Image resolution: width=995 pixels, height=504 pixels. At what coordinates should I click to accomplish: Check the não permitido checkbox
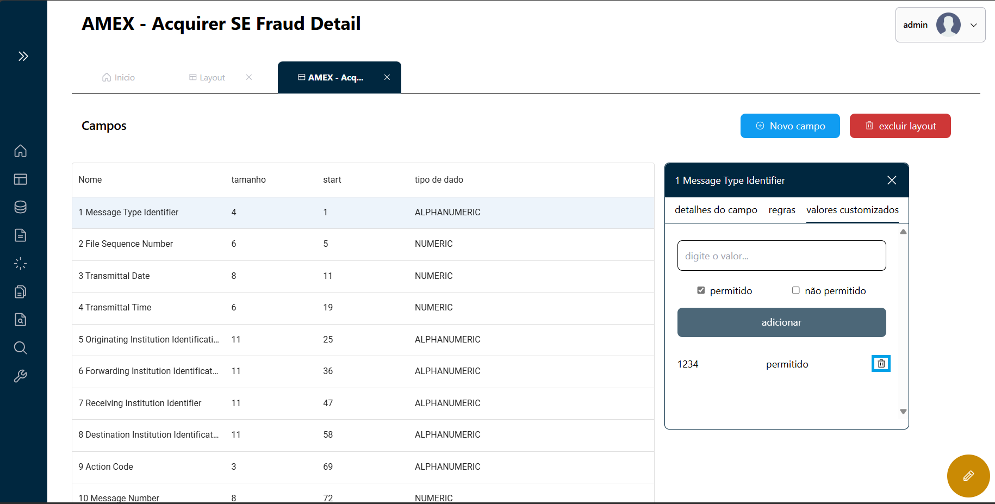tap(796, 290)
